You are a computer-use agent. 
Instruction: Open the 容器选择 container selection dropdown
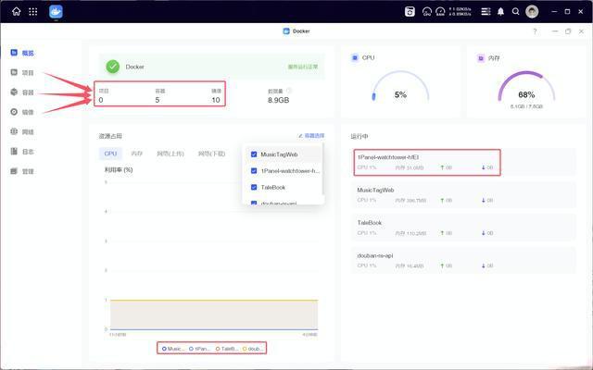(x=310, y=136)
